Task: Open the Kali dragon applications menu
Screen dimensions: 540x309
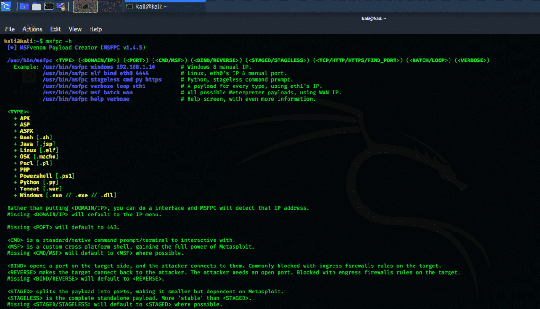Action: click(x=6, y=6)
